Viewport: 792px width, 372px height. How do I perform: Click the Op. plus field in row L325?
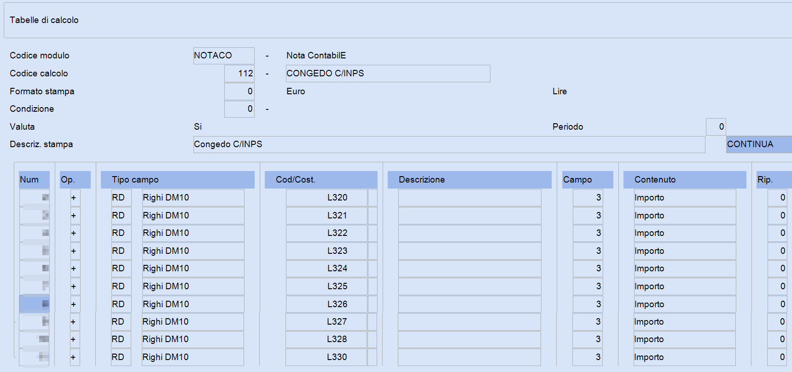point(75,286)
